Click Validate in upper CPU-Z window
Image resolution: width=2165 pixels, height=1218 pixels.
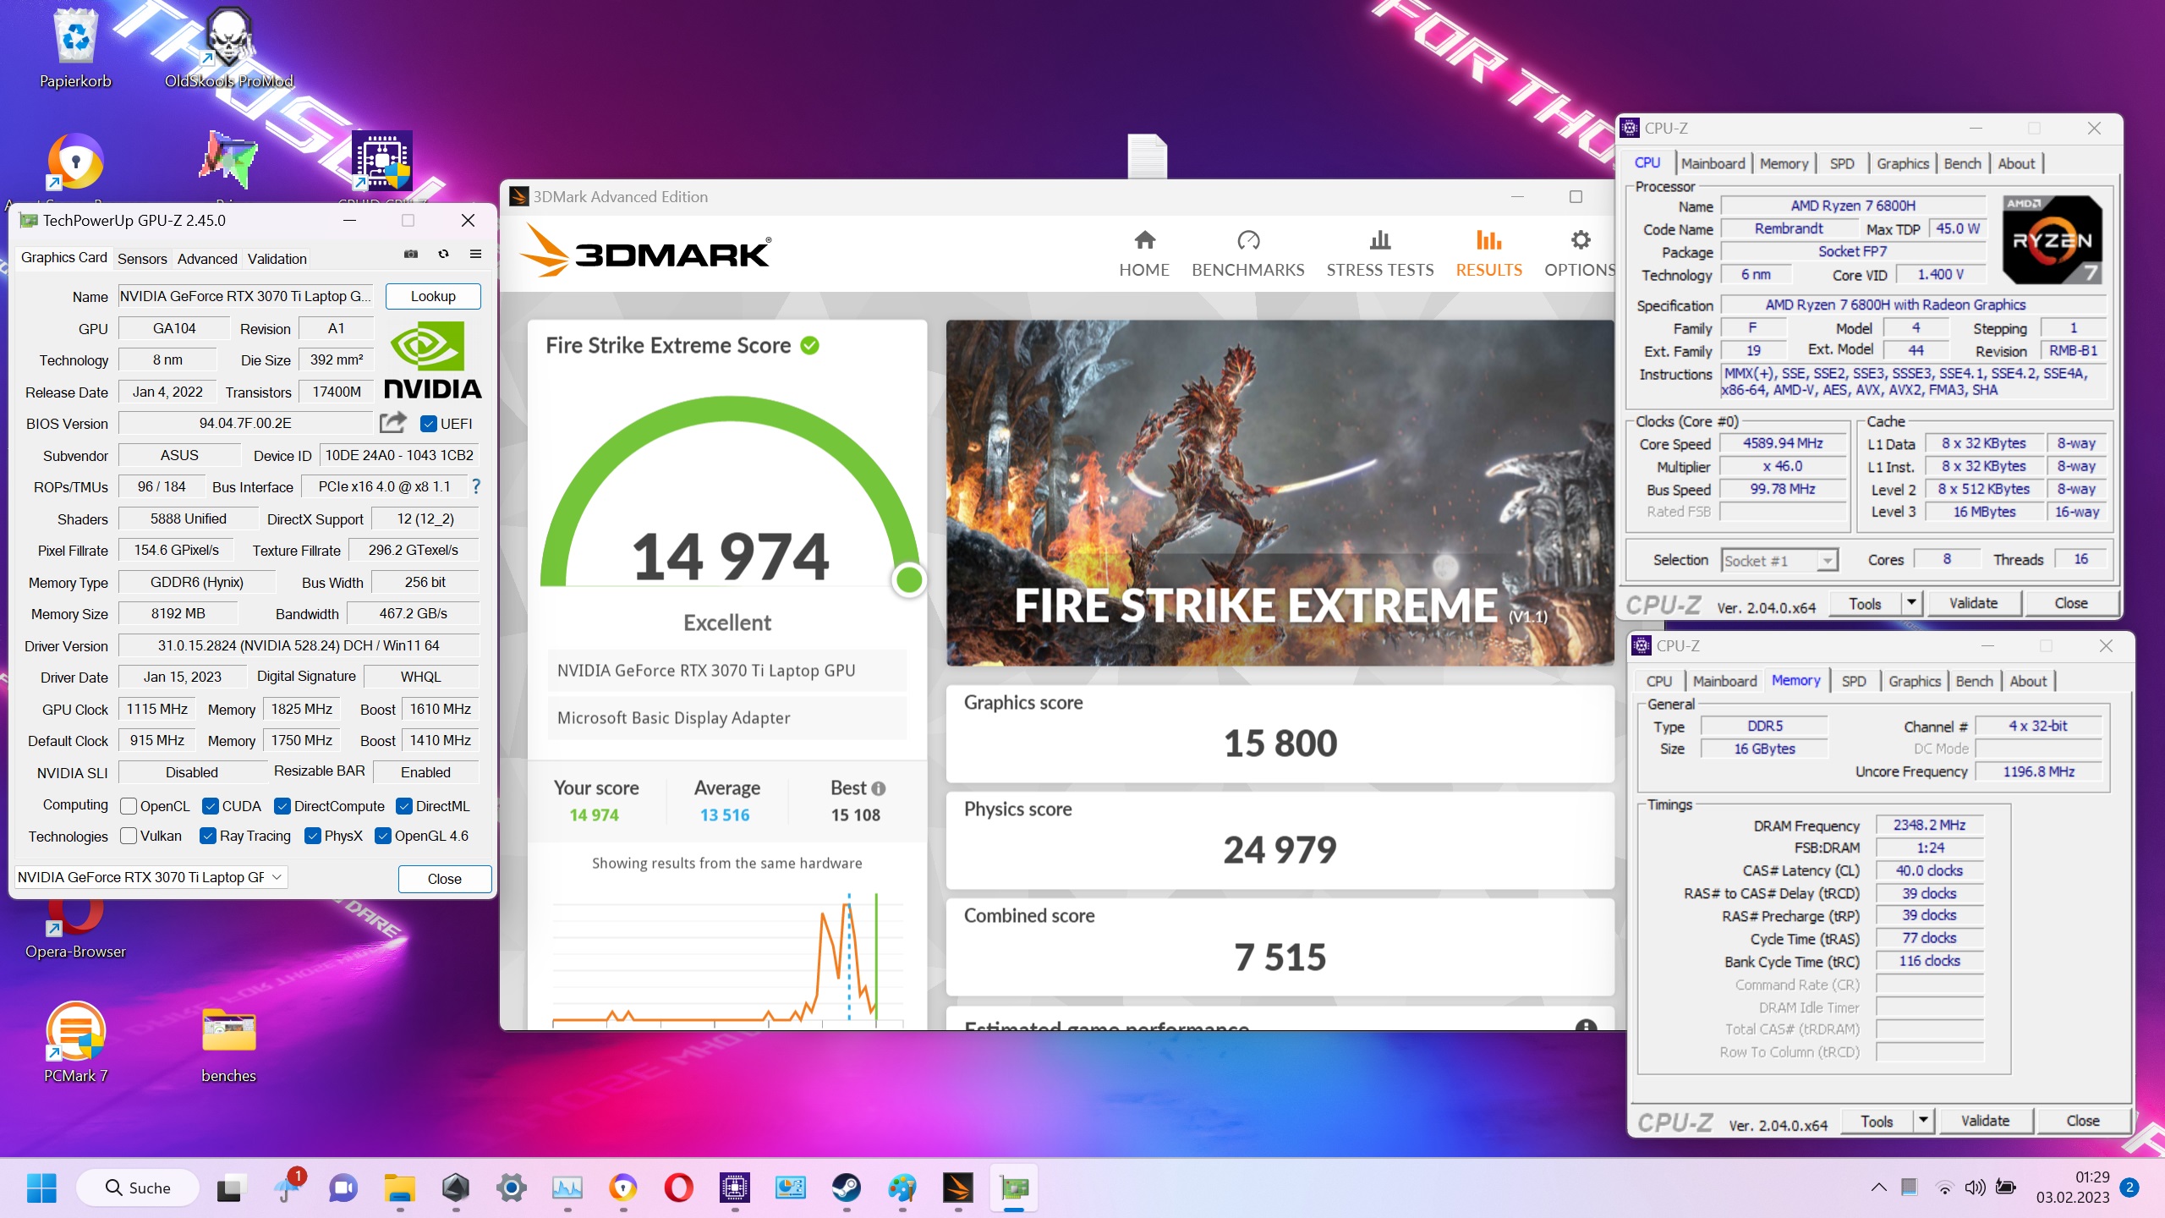pos(1973,603)
